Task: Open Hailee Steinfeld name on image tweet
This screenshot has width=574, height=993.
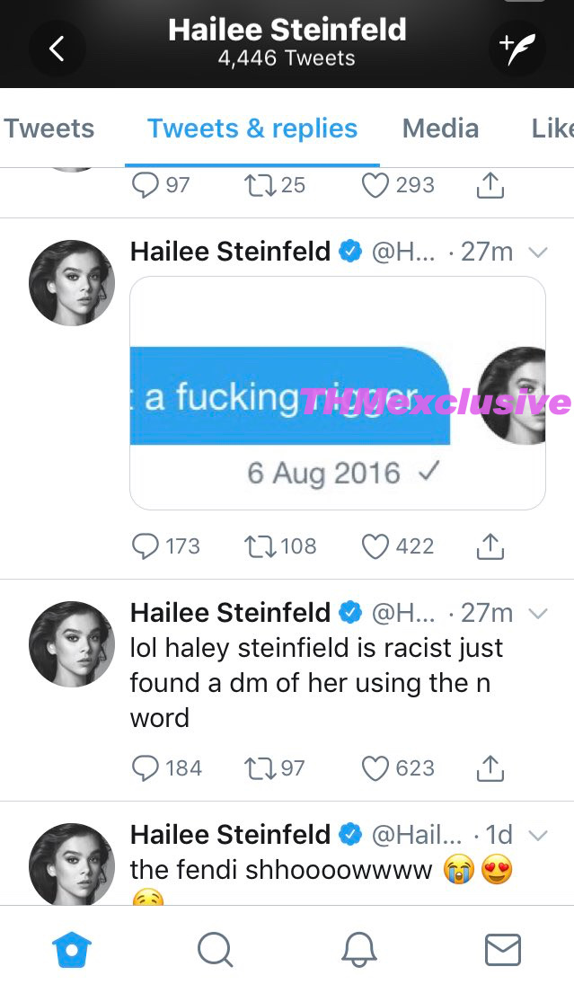Action: click(x=230, y=252)
